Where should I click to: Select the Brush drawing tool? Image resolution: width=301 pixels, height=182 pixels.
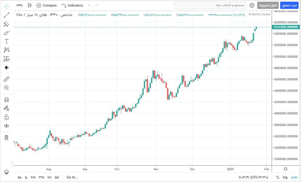pyautogui.click(x=6, y=33)
